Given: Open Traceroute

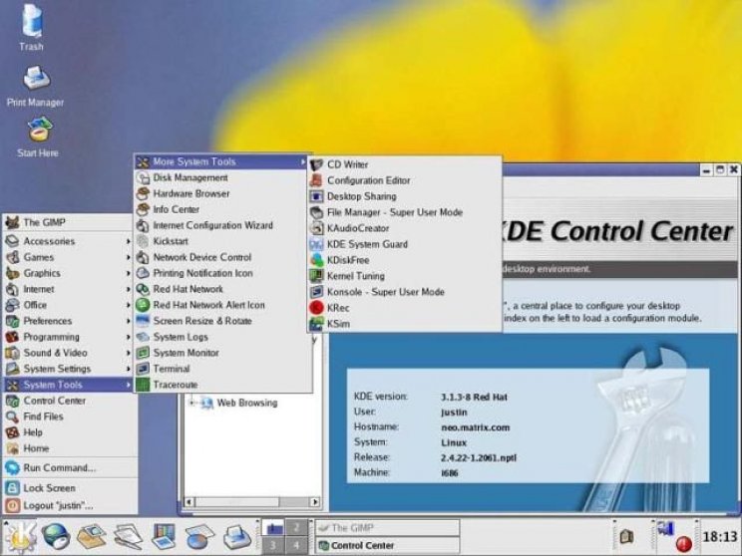Looking at the screenshot, I should [x=222, y=385].
